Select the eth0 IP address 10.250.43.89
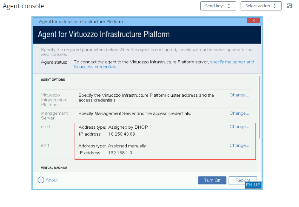This screenshot has width=299, height=207. [x=122, y=134]
